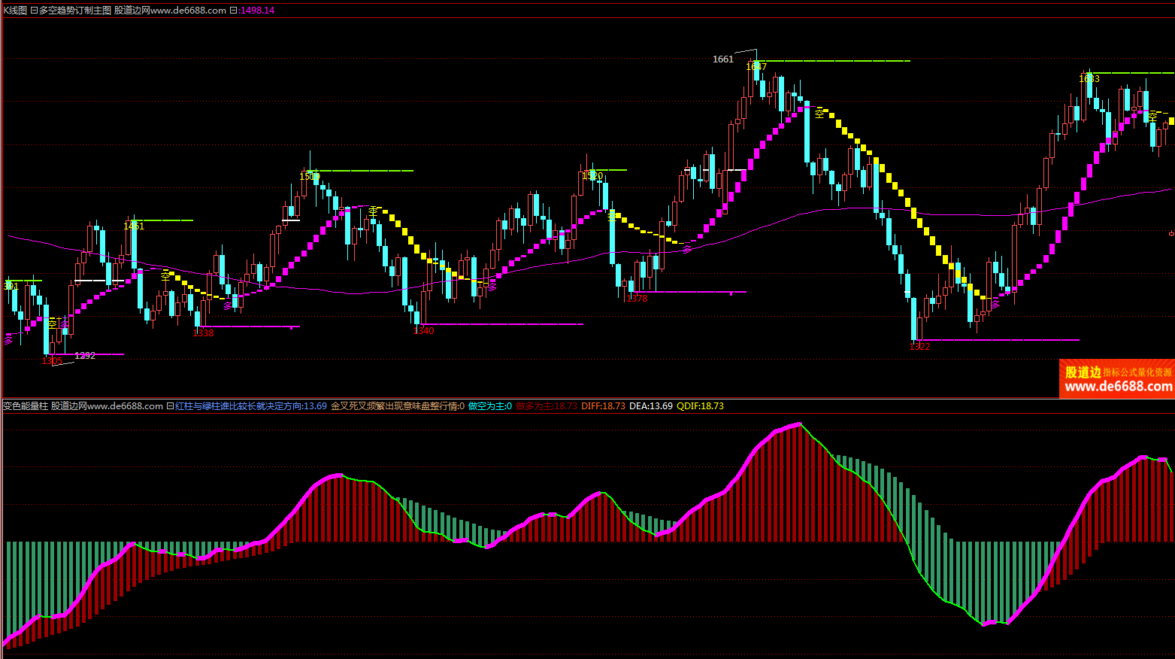Click the box icon before 1498.14 value
The height and width of the screenshot is (659, 1175).
click(233, 11)
